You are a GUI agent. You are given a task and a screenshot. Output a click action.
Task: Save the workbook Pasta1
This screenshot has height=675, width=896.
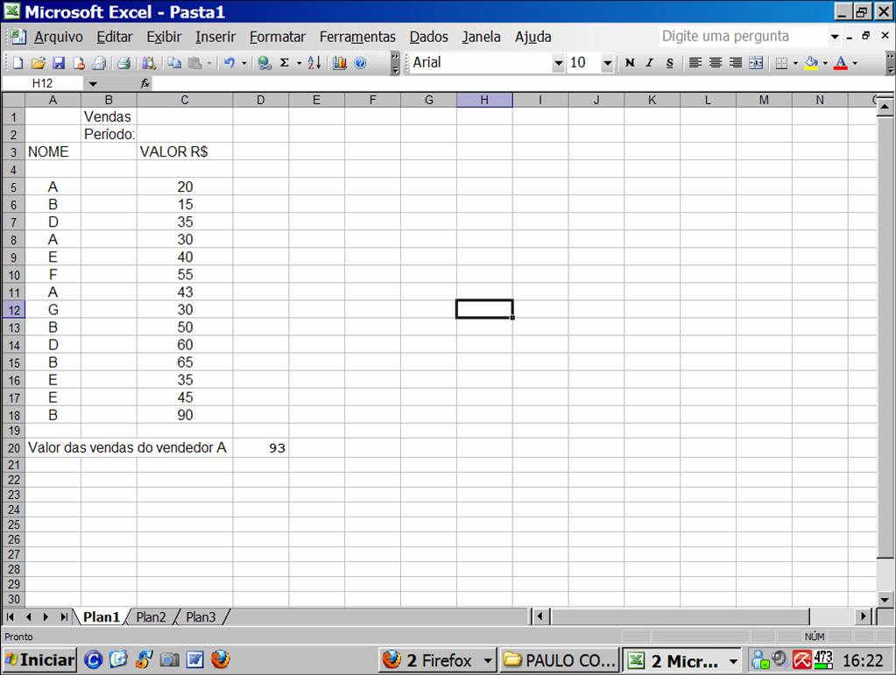click(58, 62)
